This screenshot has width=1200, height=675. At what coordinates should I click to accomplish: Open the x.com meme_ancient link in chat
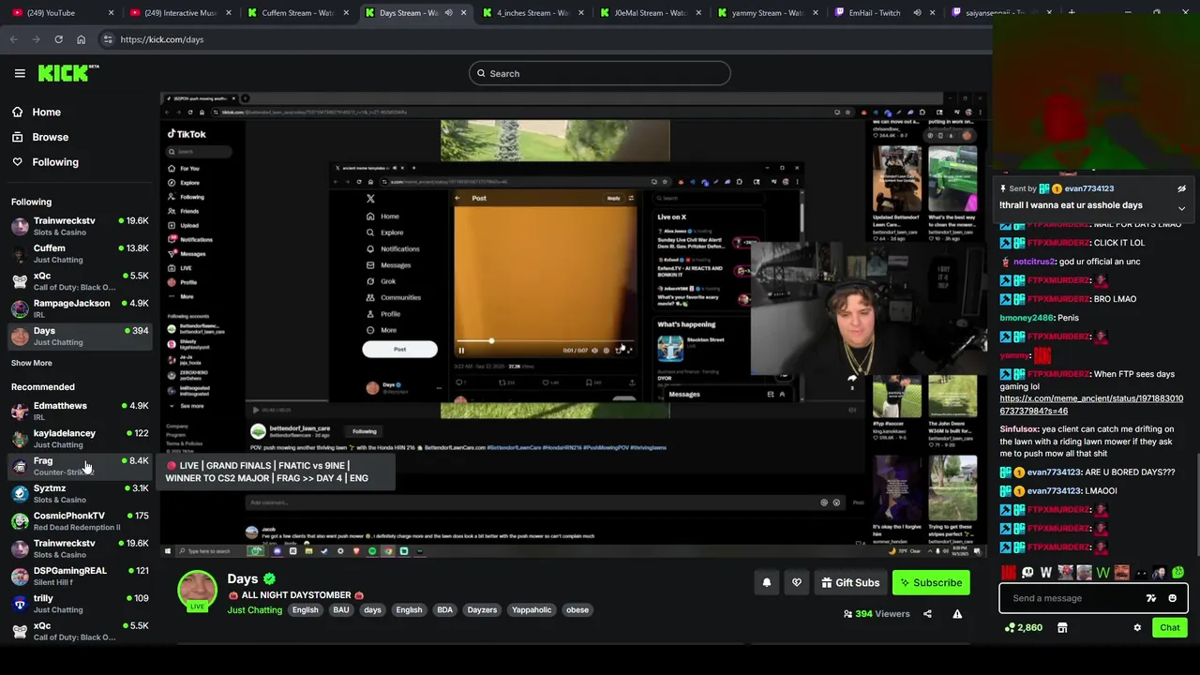coord(1091,404)
